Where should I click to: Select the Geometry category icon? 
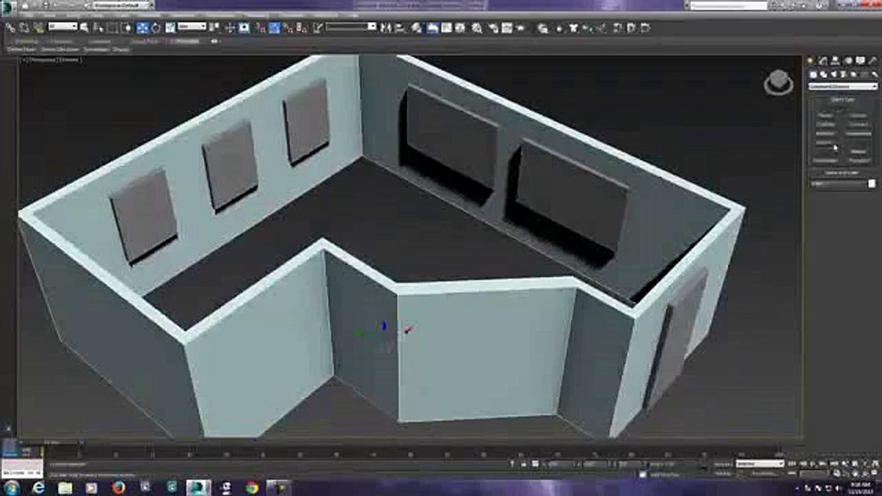pyautogui.click(x=813, y=74)
